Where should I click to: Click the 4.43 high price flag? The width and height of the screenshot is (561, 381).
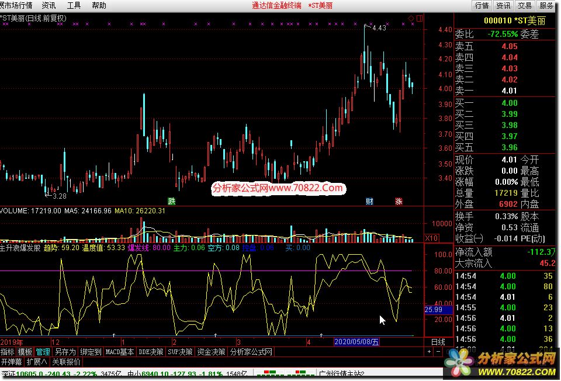(x=379, y=28)
